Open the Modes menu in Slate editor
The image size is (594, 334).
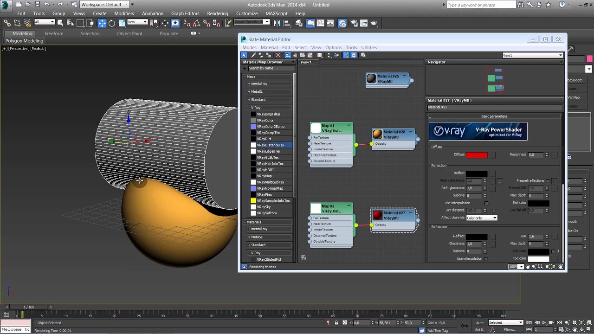[249, 47]
